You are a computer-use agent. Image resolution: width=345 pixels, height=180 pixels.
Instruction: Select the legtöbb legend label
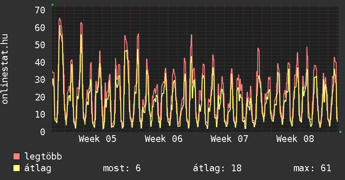[43, 157]
